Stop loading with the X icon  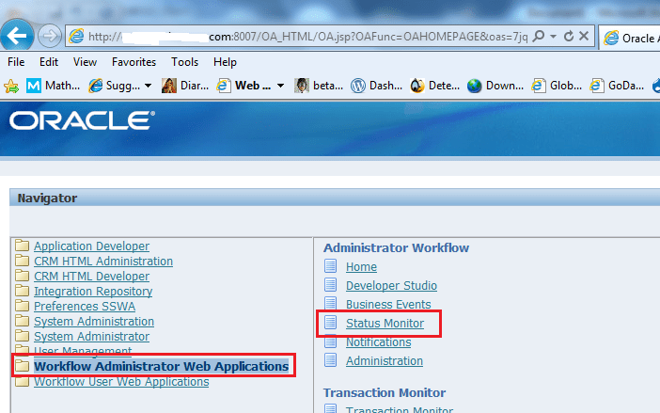coord(584,36)
